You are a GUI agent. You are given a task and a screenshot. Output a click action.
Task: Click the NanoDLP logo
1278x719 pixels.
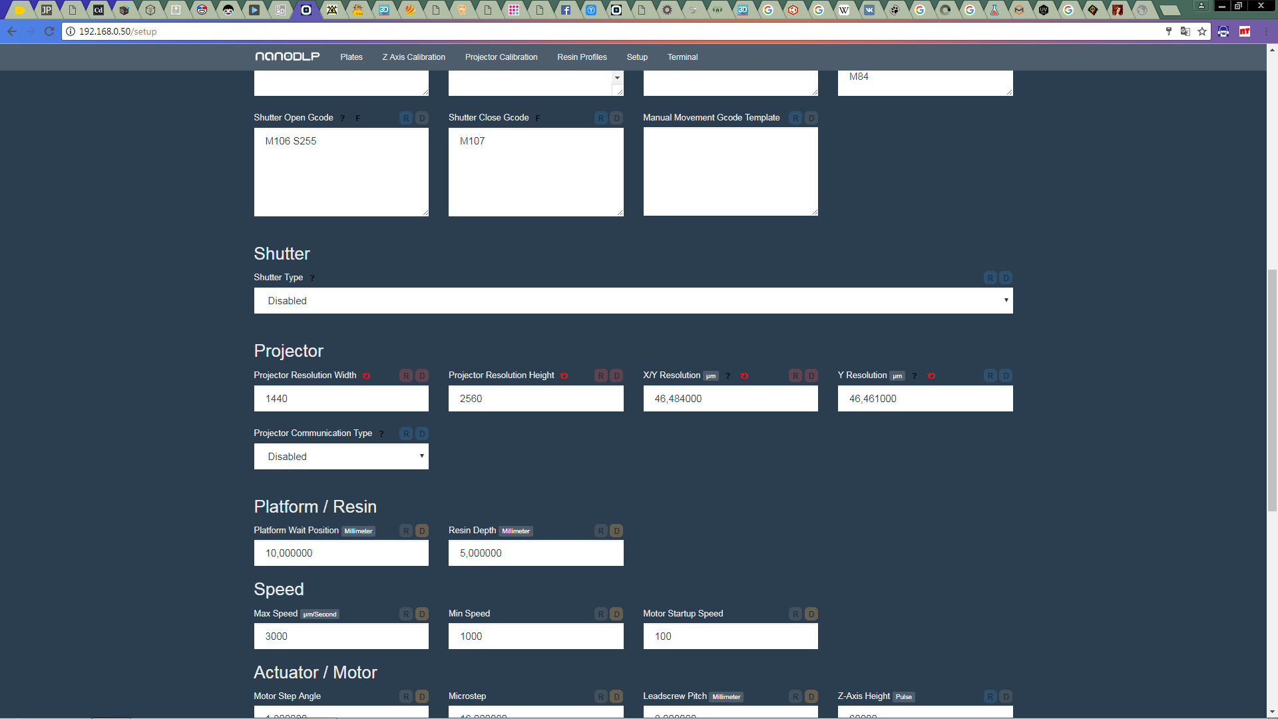[288, 57]
